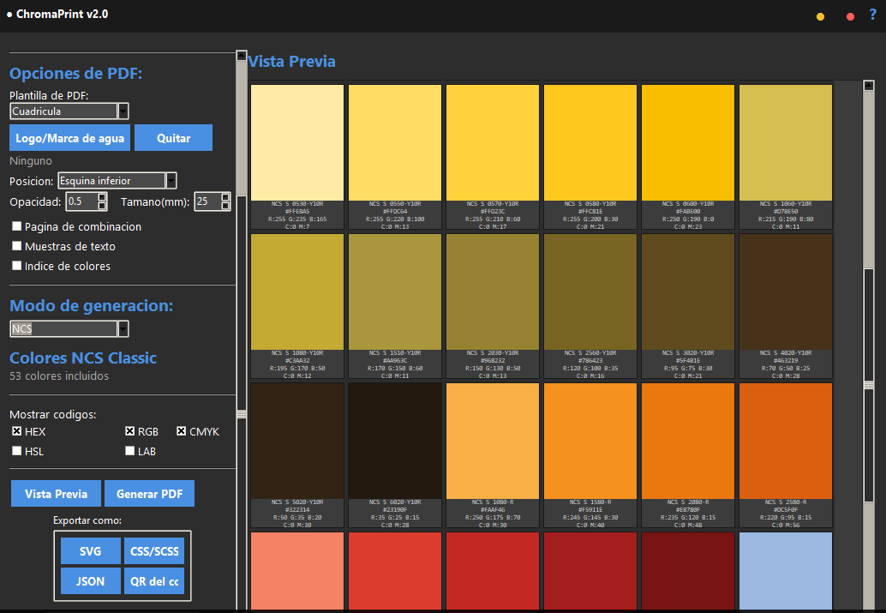Click the red dot window control

pos(850,17)
